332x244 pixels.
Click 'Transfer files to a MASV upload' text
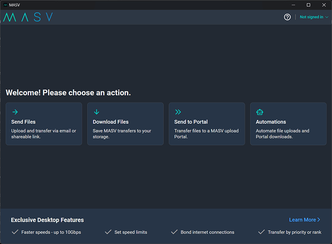pyautogui.click(x=207, y=134)
